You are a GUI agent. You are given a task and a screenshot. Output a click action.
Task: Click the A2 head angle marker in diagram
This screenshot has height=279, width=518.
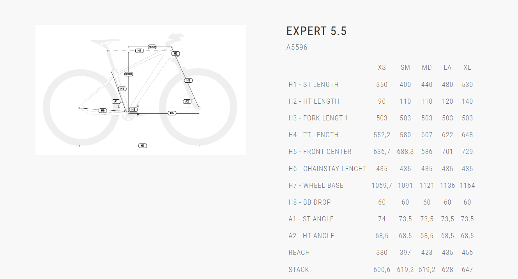187,102
